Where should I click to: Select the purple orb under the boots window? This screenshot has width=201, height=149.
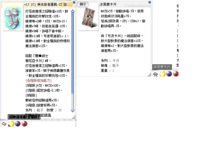coord(18,124)
